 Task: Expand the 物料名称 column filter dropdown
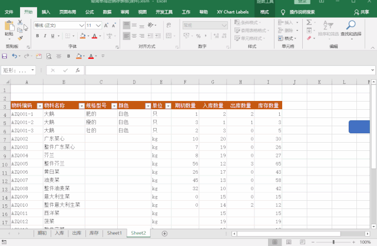click(x=81, y=106)
